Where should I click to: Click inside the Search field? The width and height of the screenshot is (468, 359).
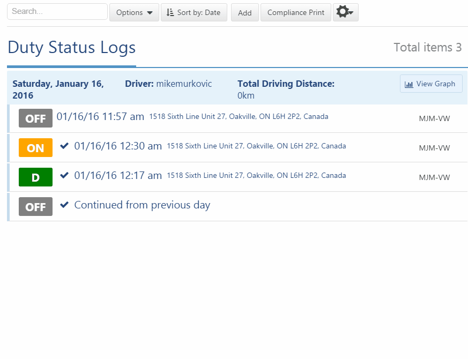coord(56,11)
